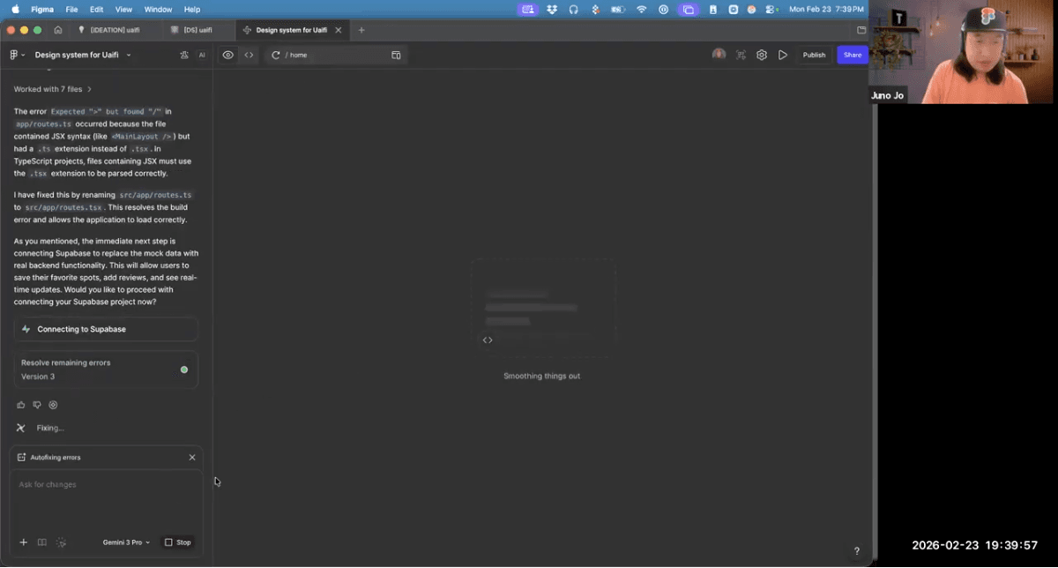Toggle the device preview frame icon
Image resolution: width=1058 pixels, height=568 pixels.
click(396, 55)
